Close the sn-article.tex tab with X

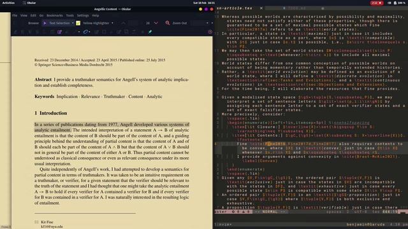[x=261, y=8]
